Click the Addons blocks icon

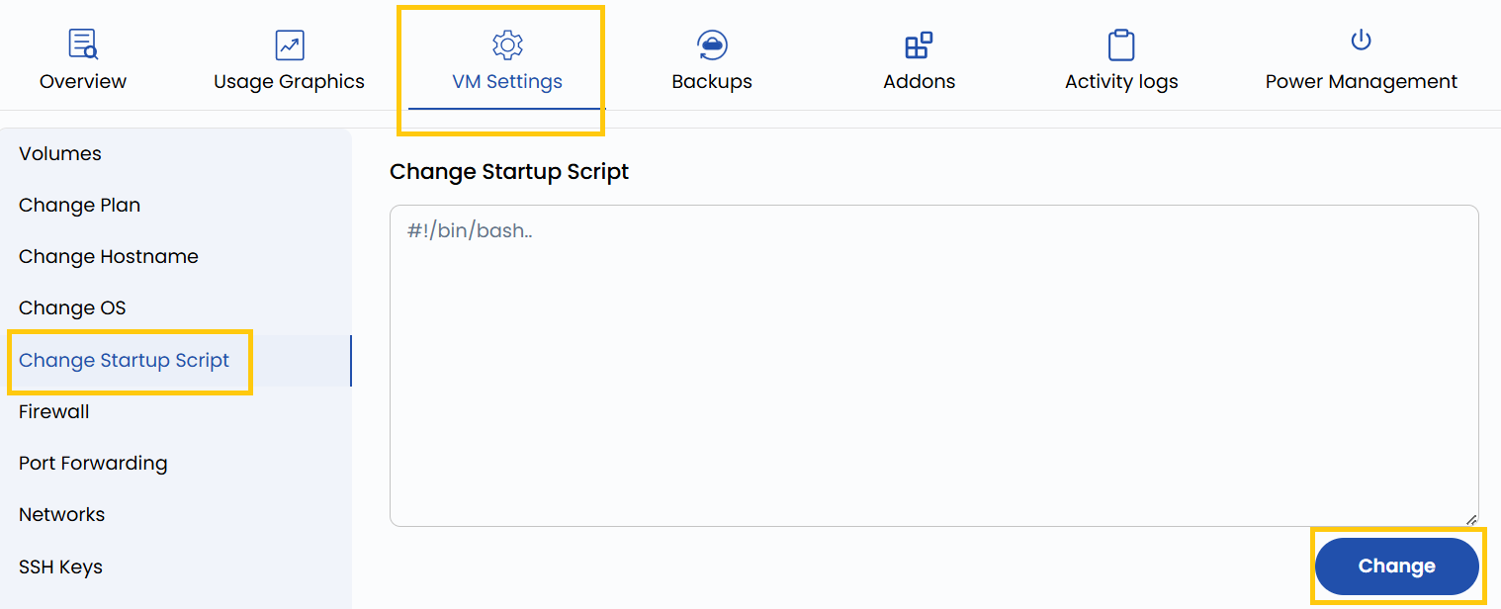919,43
